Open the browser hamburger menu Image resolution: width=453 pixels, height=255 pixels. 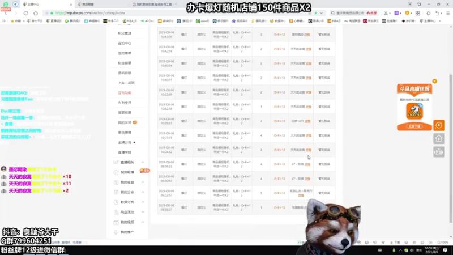coord(448,13)
